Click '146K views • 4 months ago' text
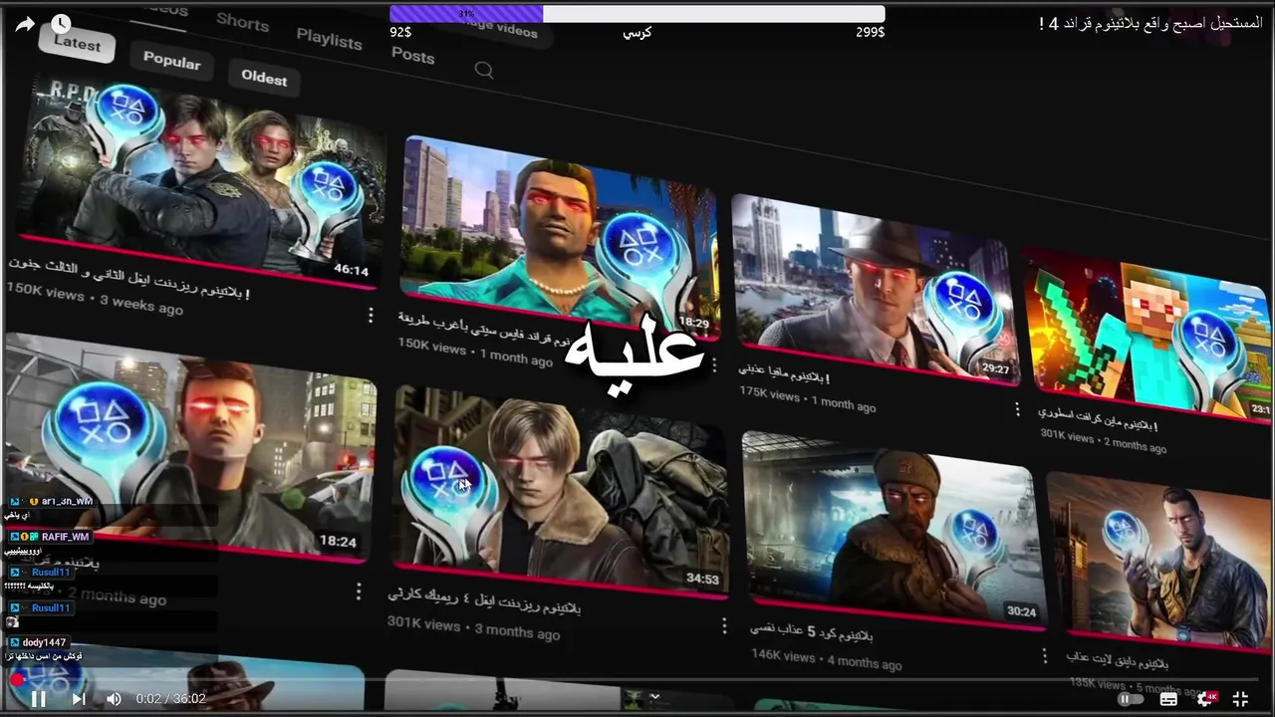1275x717 pixels. (x=826, y=659)
